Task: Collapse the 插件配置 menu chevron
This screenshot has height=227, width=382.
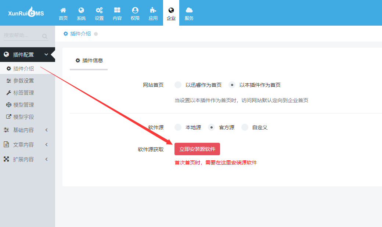Action: click(46, 55)
